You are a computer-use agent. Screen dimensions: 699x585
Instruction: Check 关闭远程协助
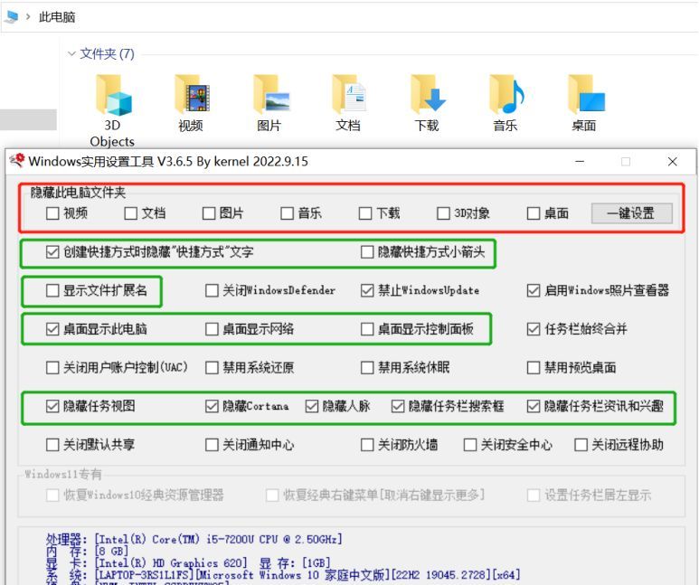tap(581, 445)
